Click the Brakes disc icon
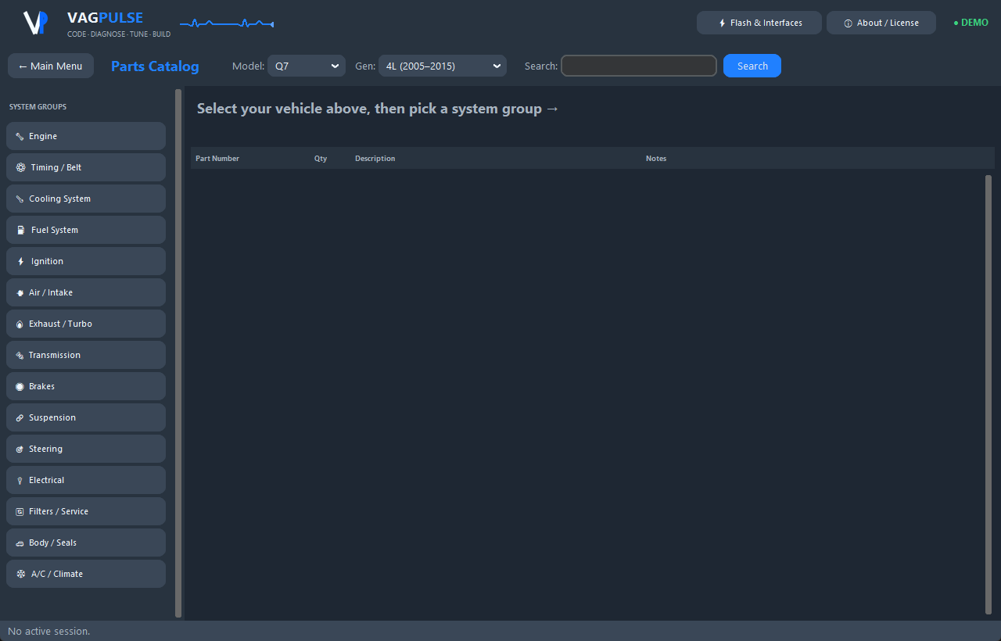 (x=20, y=386)
